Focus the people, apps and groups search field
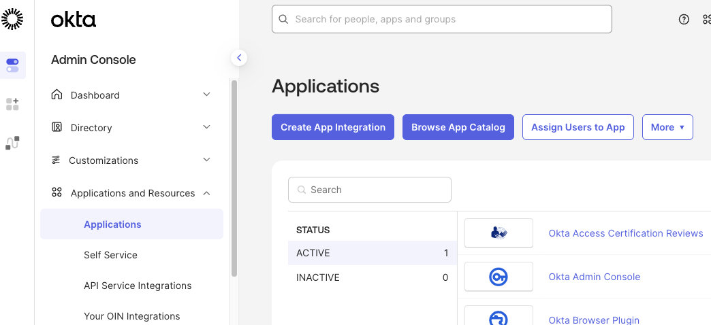Viewport: 711px width, 325px height. pos(442,19)
